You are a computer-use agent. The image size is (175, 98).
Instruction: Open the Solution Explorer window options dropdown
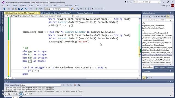[x=168, y=13]
